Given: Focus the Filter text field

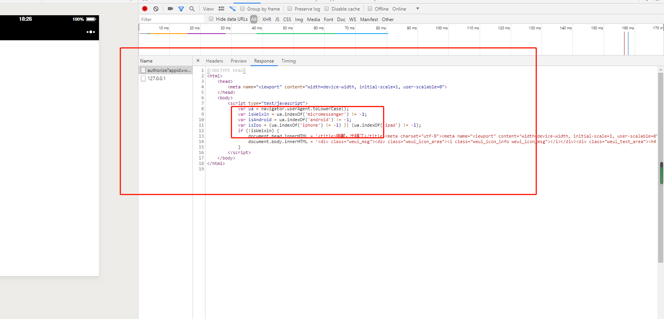Looking at the screenshot, I should click(172, 19).
